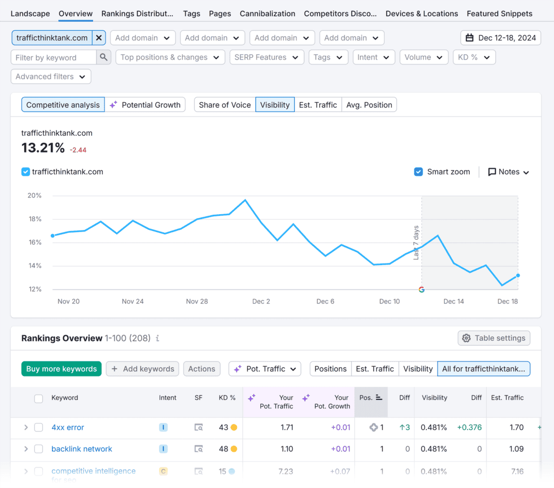Sort by the Pos. column icon
This screenshot has width=554, height=488.
379,398
